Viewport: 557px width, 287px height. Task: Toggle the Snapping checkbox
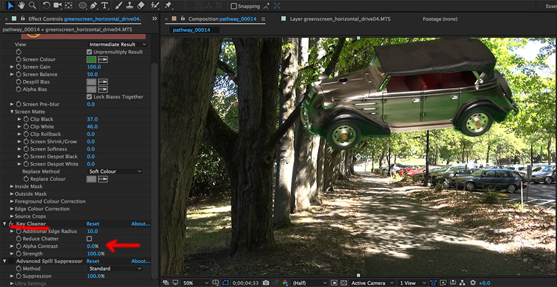pyautogui.click(x=234, y=6)
